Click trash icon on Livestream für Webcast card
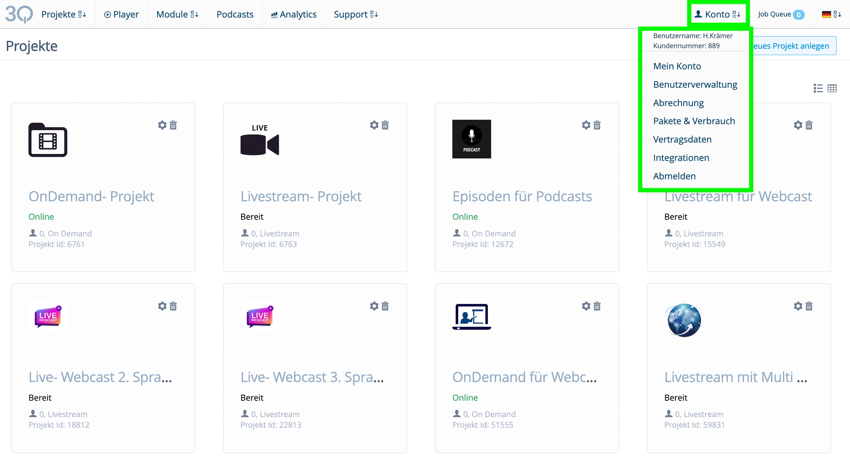 809,125
